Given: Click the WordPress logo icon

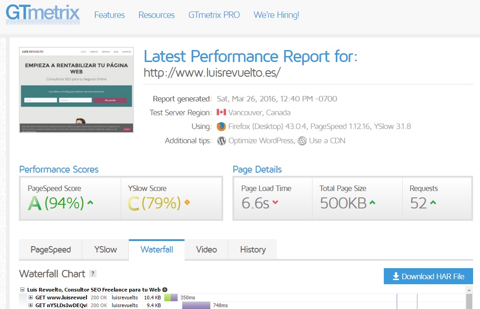Looking at the screenshot, I should click(221, 141).
